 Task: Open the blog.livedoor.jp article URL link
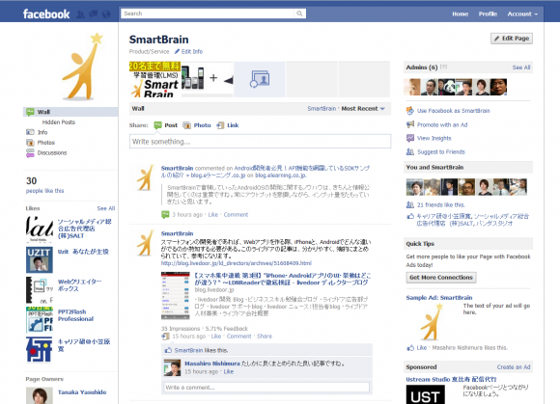pos(237,263)
